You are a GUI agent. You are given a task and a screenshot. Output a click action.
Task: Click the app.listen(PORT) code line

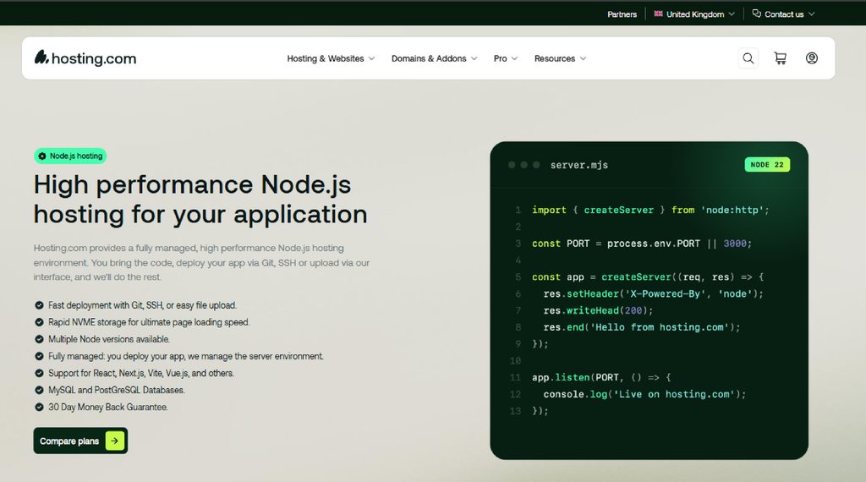coord(601,378)
